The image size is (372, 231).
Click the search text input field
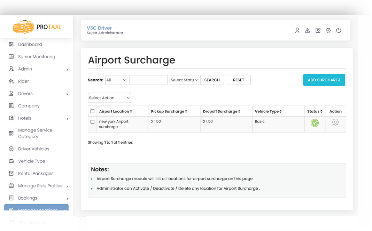148,80
